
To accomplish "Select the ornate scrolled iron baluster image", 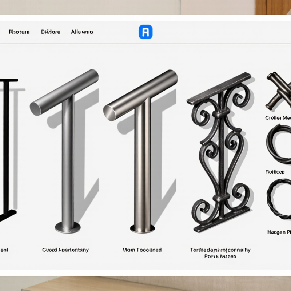I will (x=221, y=152).
